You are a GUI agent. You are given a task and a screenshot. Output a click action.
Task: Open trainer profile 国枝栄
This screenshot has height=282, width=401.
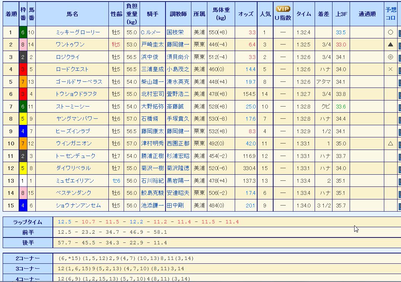coord(175,32)
